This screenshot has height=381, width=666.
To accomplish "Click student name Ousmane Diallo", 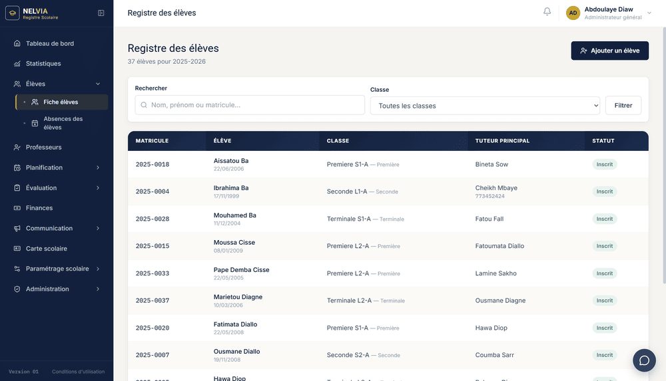I will 236,351.
